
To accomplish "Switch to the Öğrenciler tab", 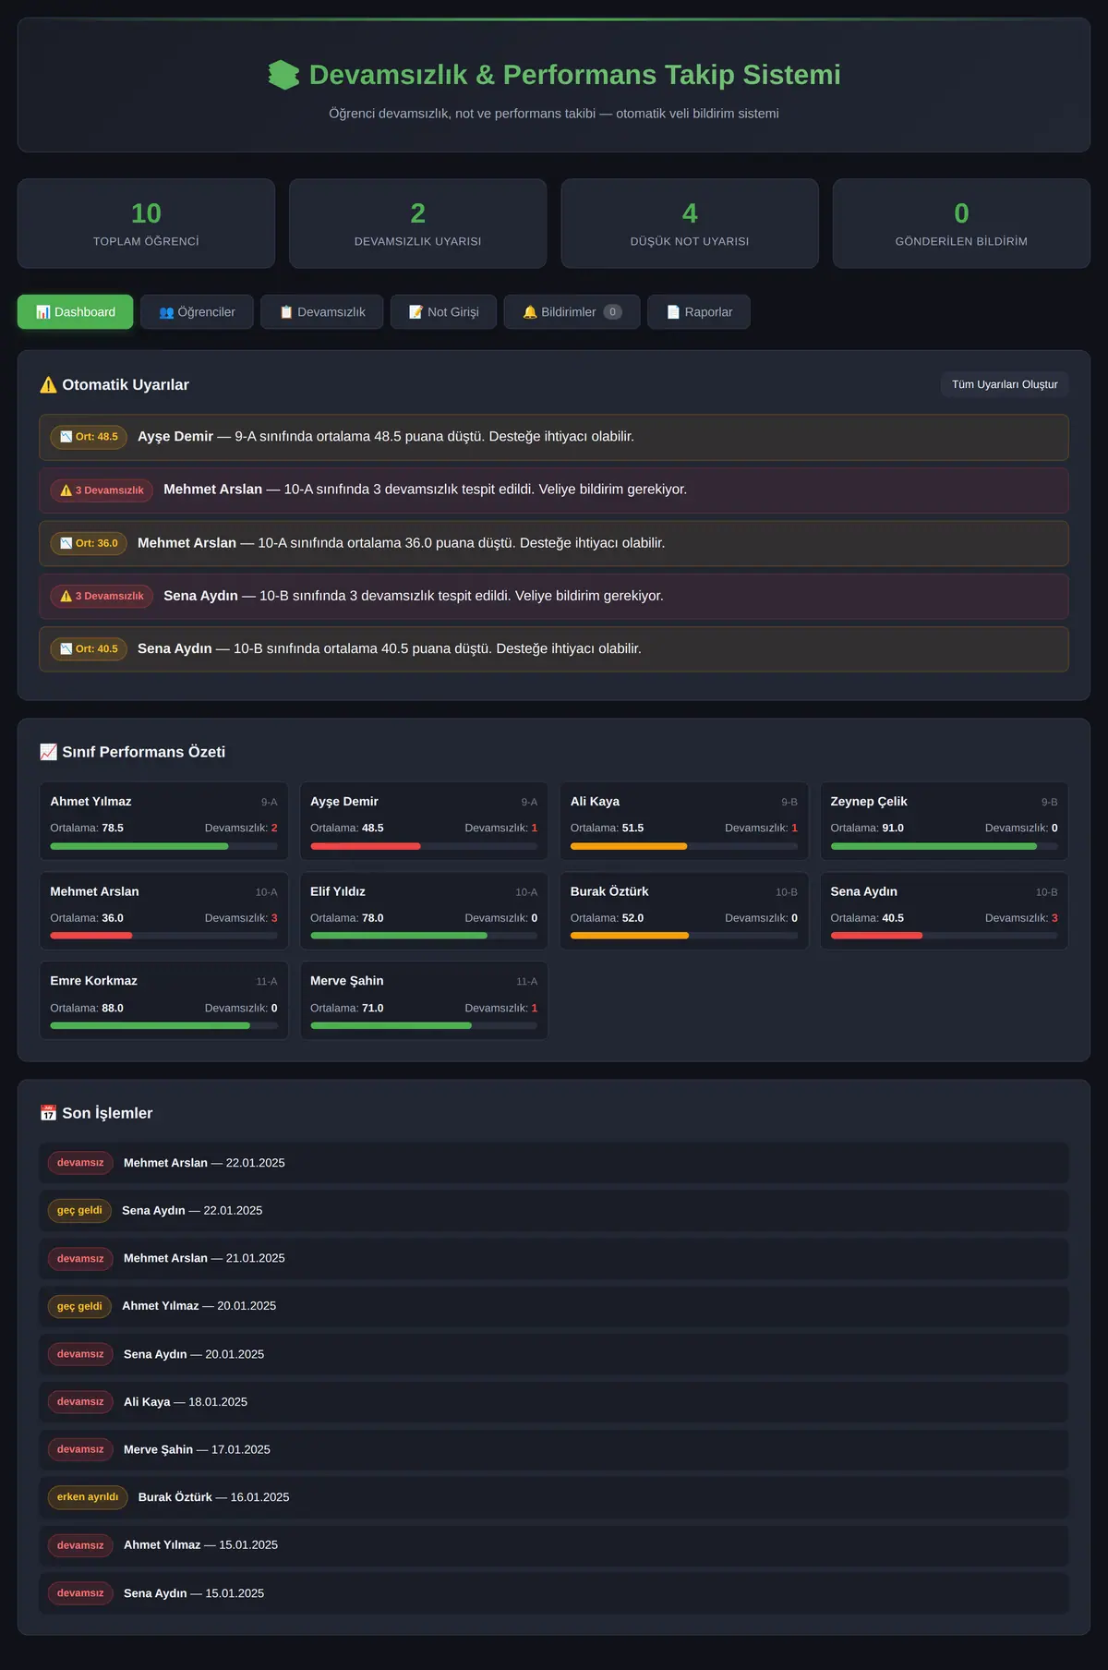I will (x=197, y=312).
